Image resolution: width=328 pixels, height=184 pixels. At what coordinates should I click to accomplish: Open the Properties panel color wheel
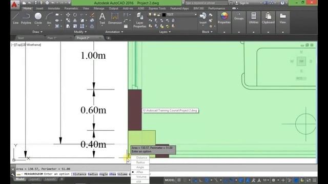tap(224, 16)
